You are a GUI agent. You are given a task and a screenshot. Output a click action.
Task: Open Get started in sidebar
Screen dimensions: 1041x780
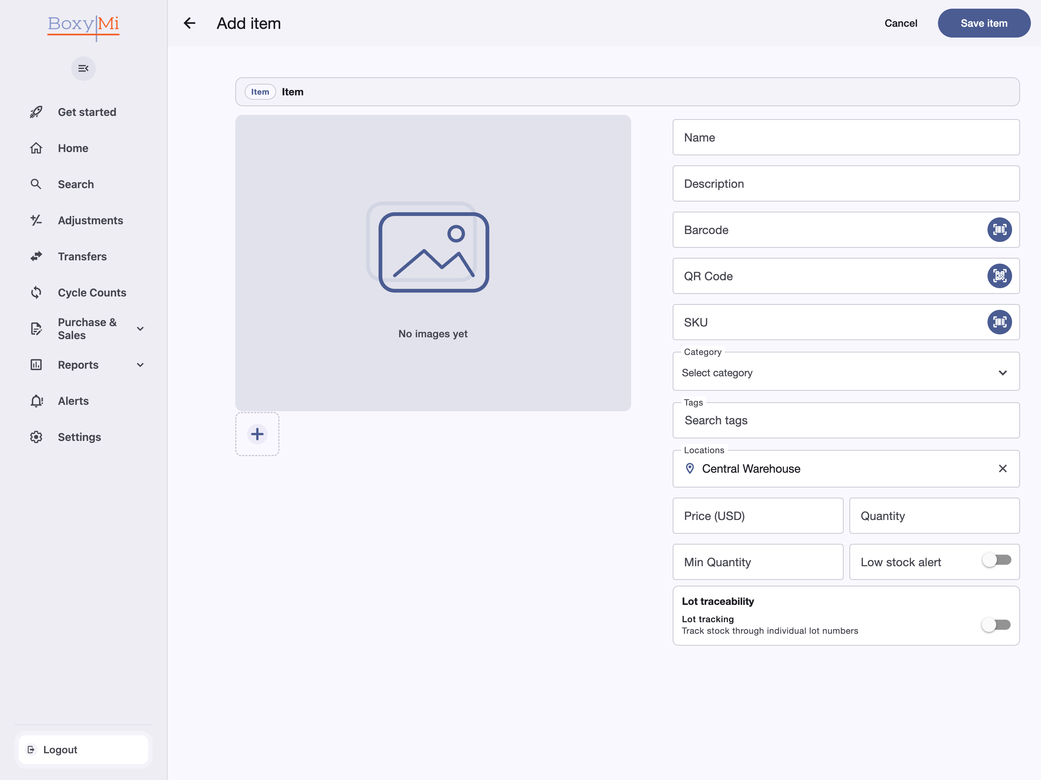click(87, 112)
